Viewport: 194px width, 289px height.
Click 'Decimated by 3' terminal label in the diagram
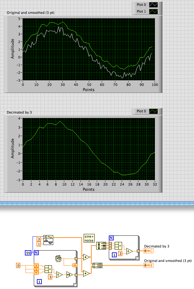pyautogui.click(x=156, y=247)
